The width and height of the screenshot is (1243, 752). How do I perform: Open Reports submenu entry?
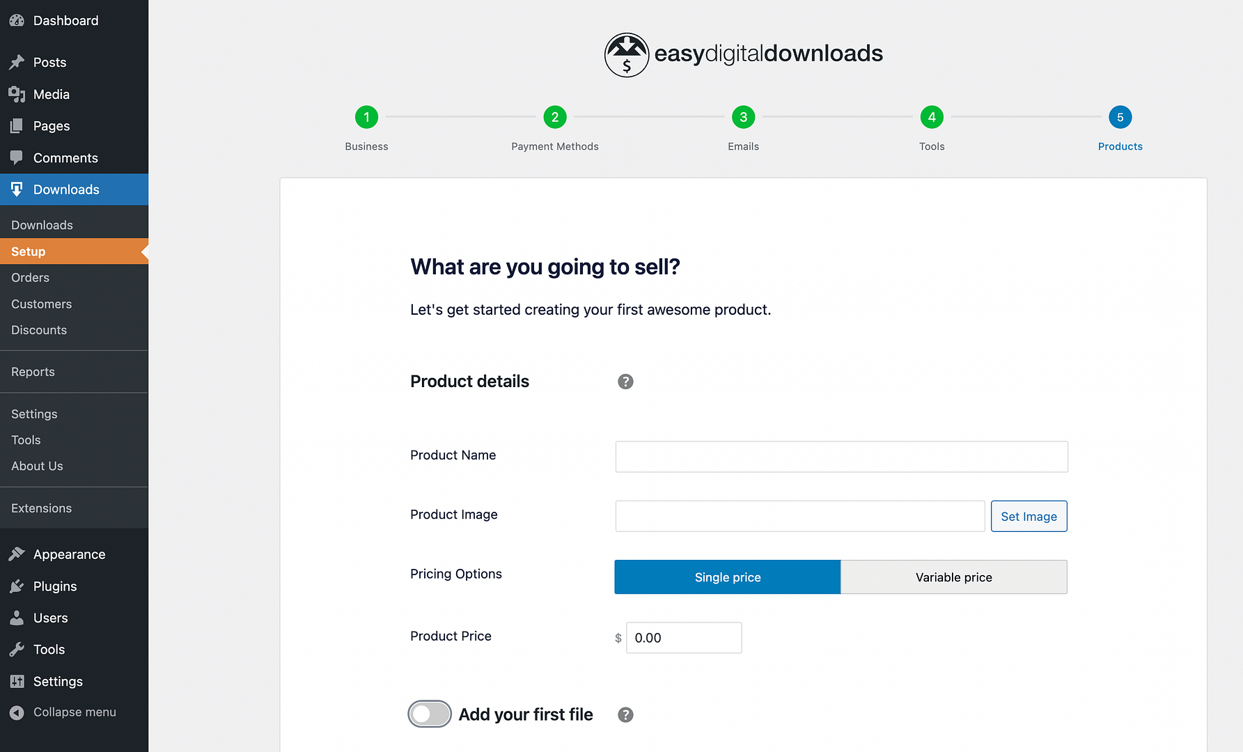tap(74, 372)
